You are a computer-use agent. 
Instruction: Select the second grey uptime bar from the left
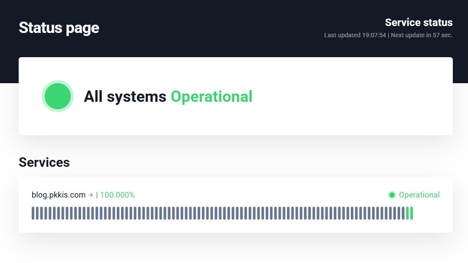point(37,213)
